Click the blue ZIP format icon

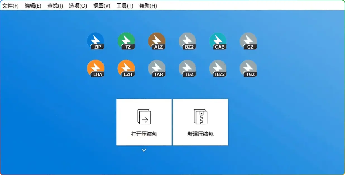point(95,41)
